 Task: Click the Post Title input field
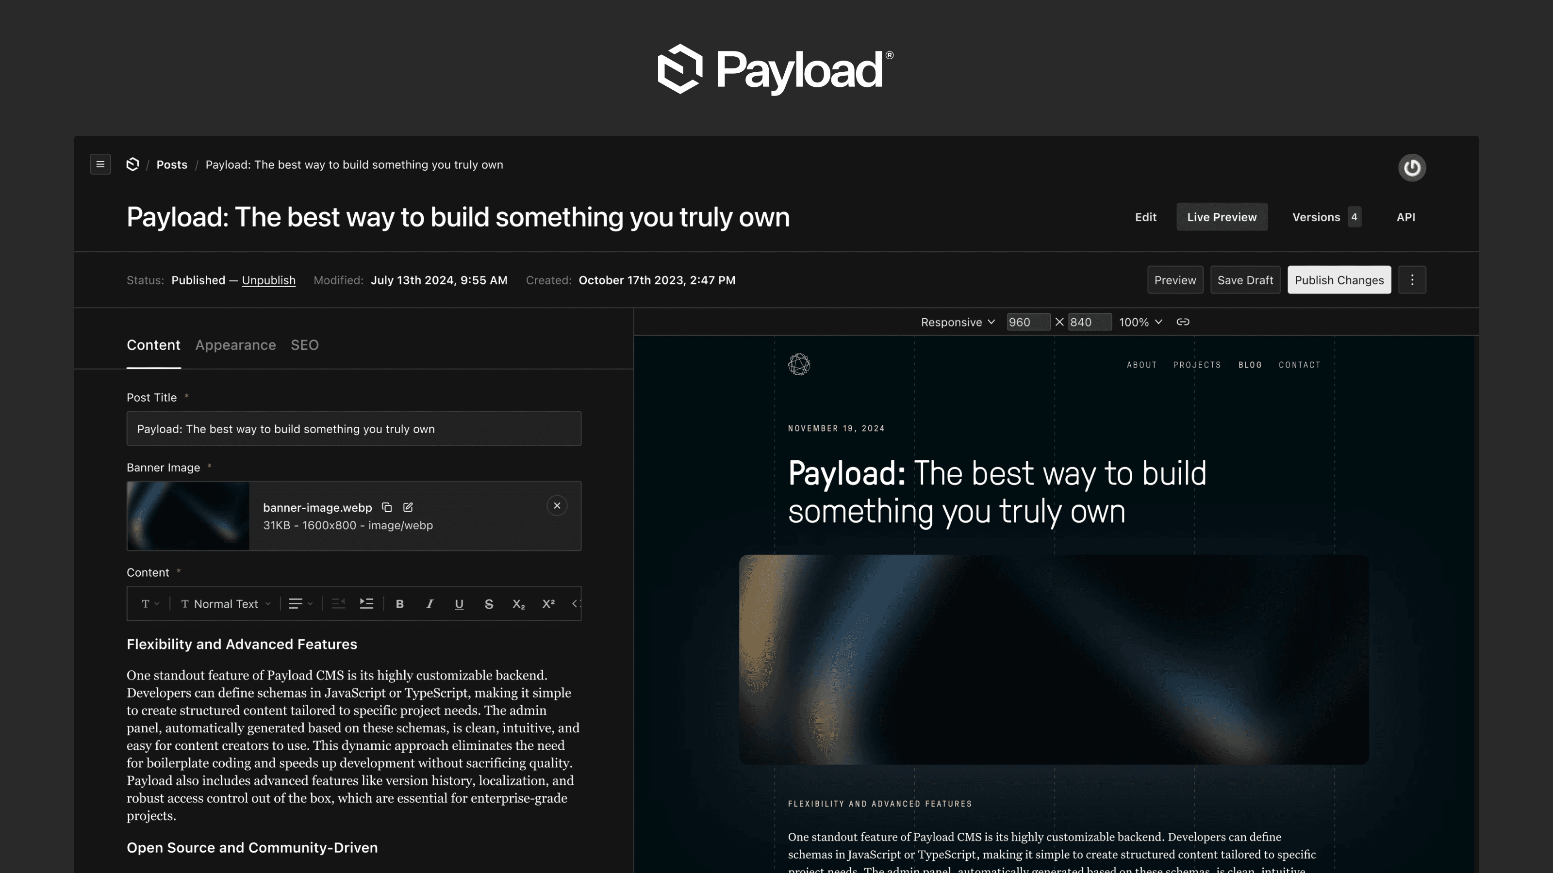[x=354, y=428]
